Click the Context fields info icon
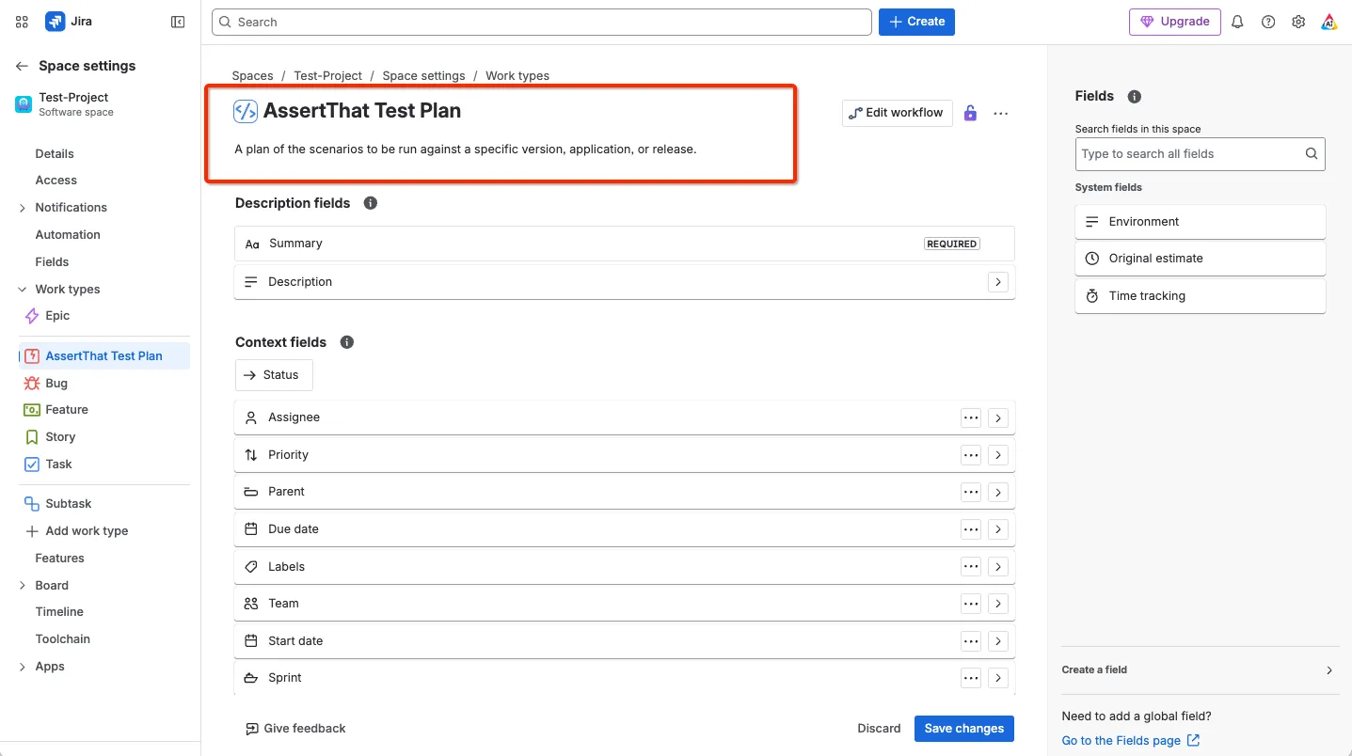The width and height of the screenshot is (1352, 756). tap(347, 342)
